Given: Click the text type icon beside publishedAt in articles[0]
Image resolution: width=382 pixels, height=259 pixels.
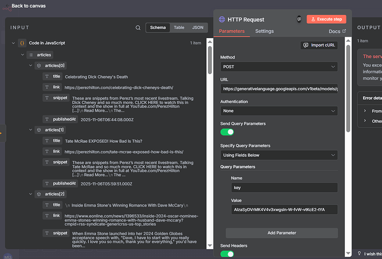Looking at the screenshot, I should coord(48,119).
